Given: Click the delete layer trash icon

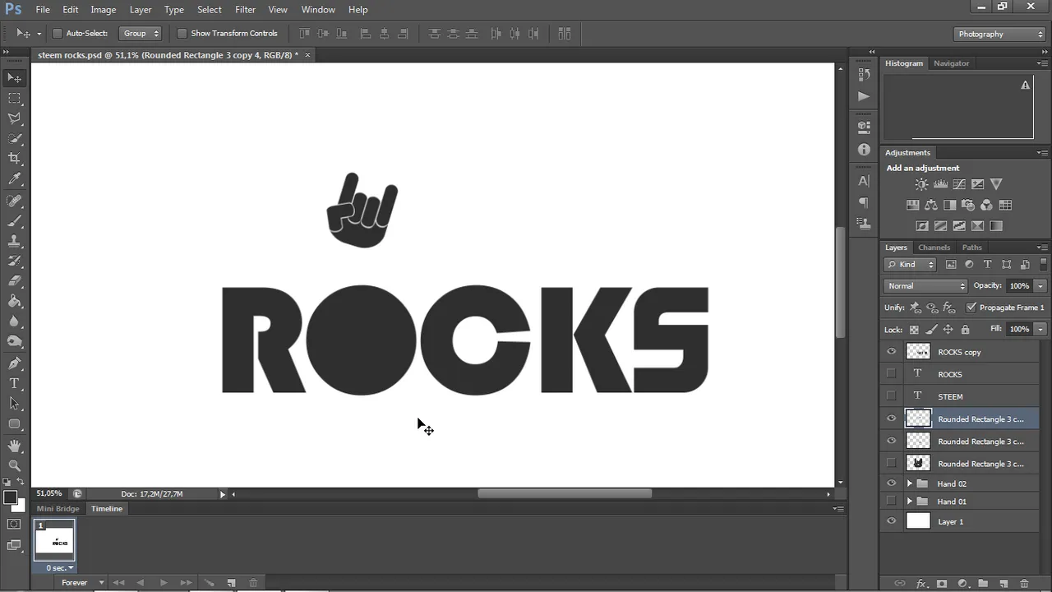Looking at the screenshot, I should point(1024,583).
